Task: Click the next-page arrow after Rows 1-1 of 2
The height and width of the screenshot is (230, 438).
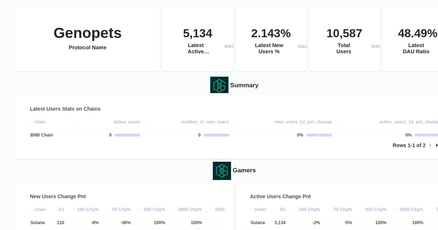Action: (x=437, y=145)
